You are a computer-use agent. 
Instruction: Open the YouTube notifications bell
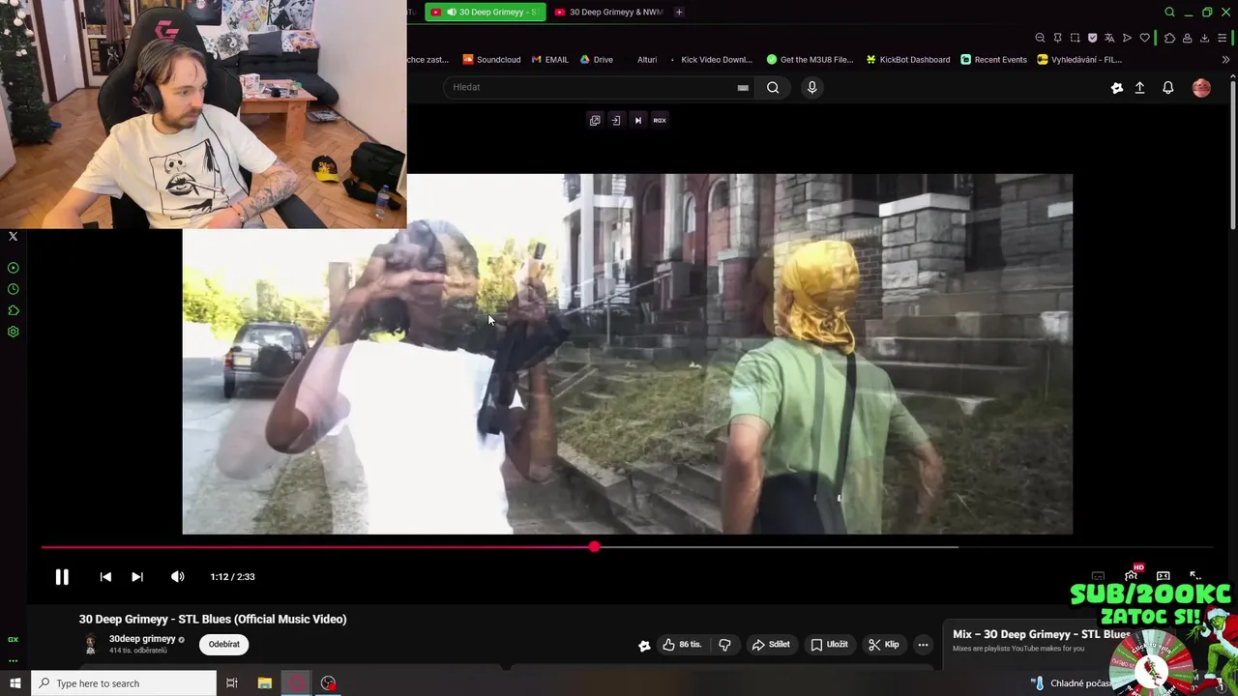[1168, 88]
